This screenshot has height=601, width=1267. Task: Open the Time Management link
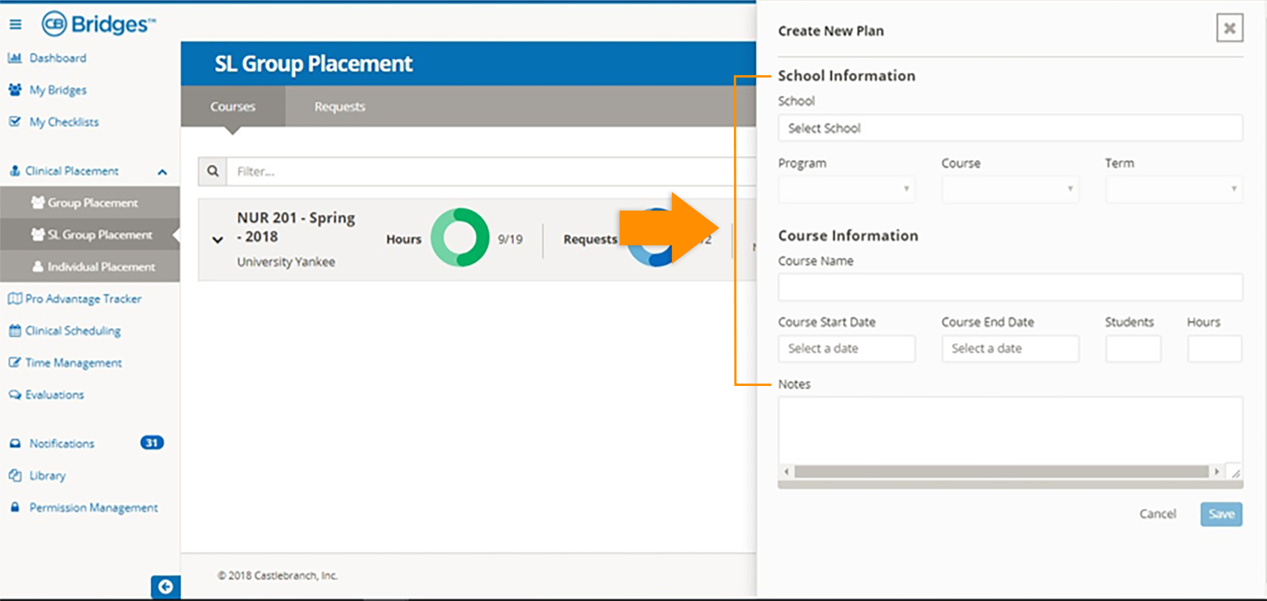click(73, 362)
